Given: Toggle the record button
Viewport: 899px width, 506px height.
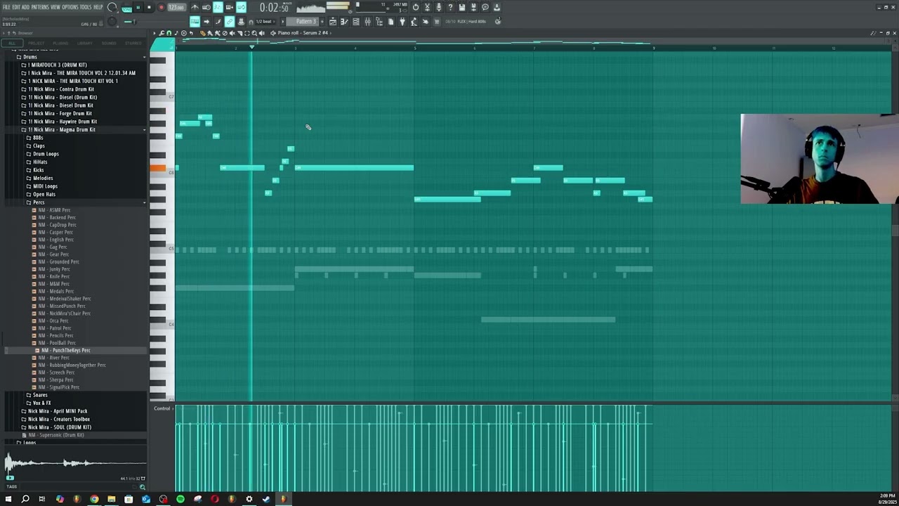Looking at the screenshot, I should (161, 7).
